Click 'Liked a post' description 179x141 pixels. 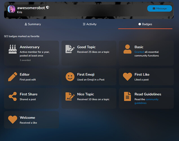tap(142, 80)
